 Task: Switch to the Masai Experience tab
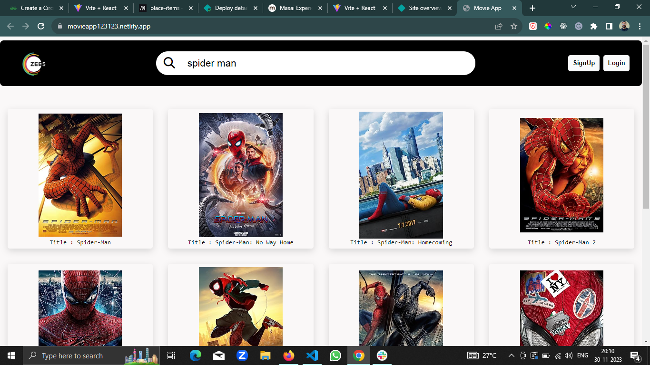(x=295, y=8)
